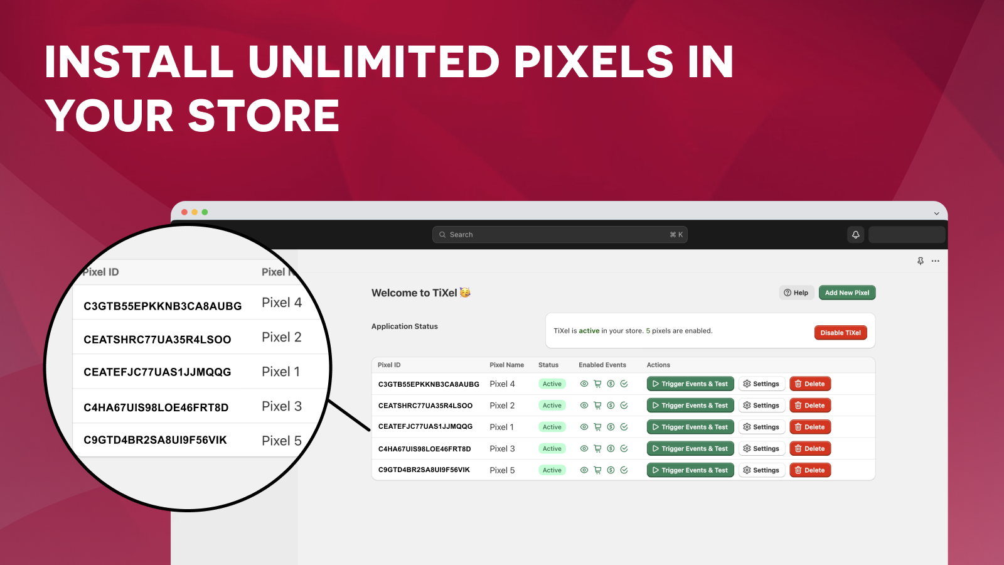Screen dimensions: 1004x565
Task: Click the account box beside the bell
Action: [x=907, y=235]
